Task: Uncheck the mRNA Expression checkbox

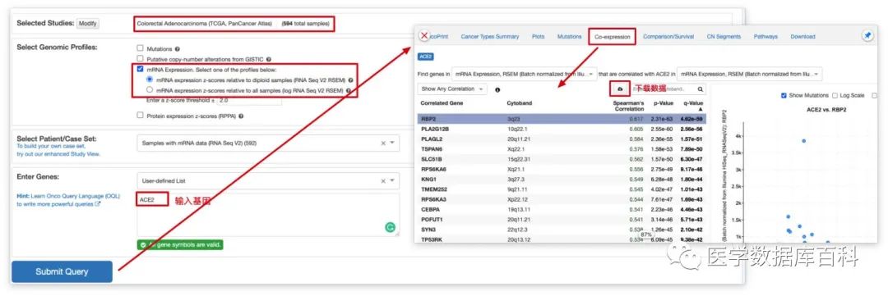Action: (140, 70)
